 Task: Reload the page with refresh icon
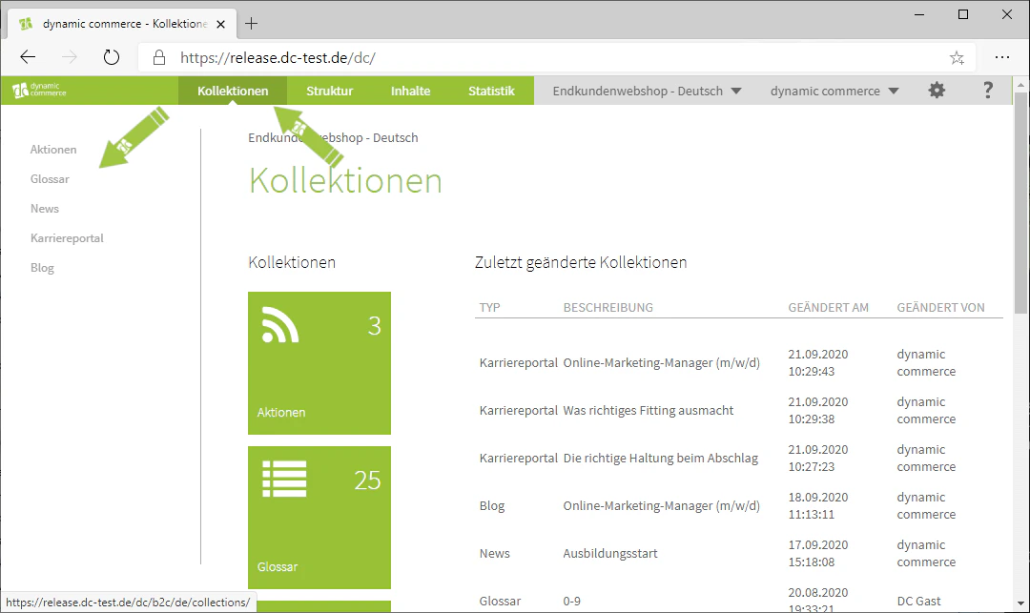pos(112,57)
